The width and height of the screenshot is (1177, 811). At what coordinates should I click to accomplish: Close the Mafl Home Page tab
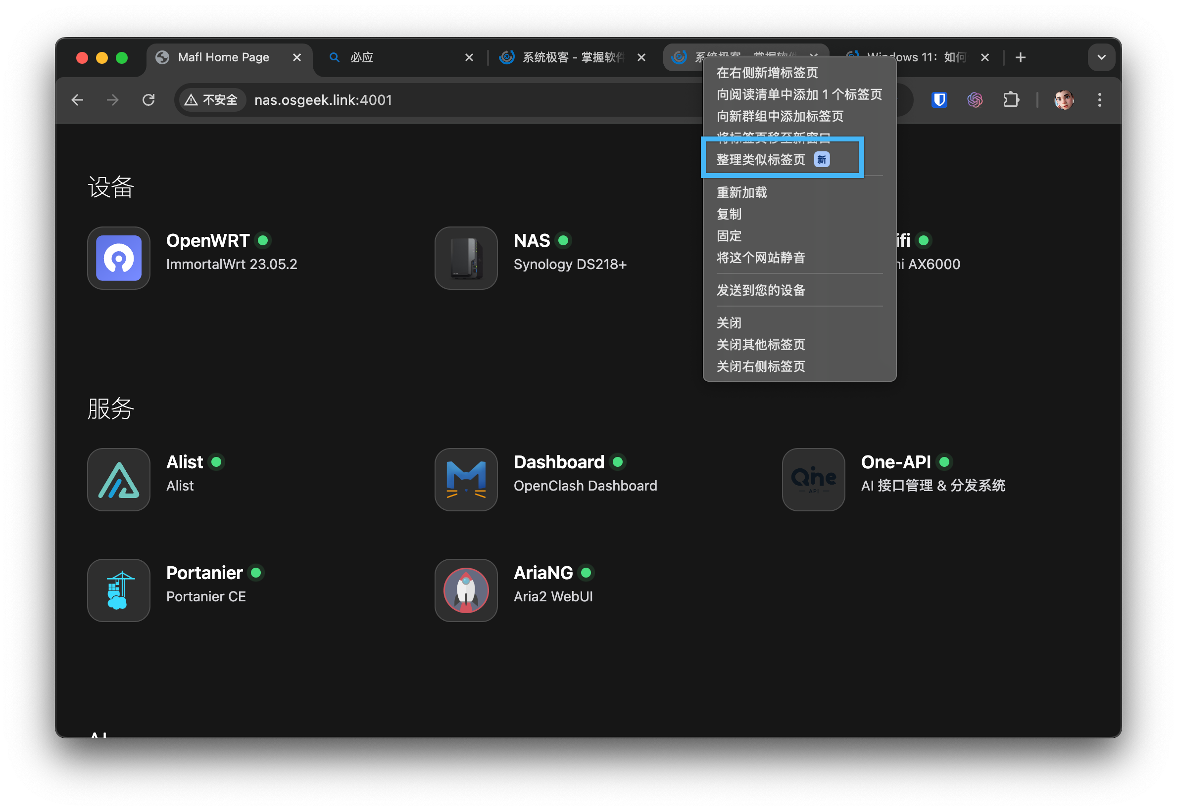(297, 57)
